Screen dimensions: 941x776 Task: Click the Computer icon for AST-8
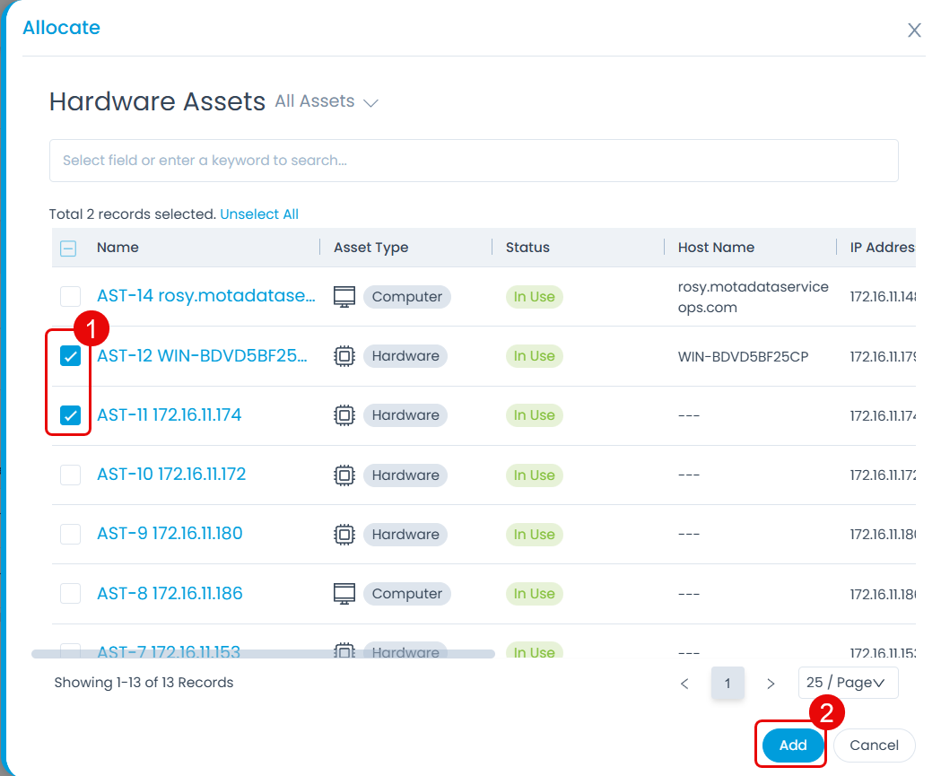[x=343, y=593]
